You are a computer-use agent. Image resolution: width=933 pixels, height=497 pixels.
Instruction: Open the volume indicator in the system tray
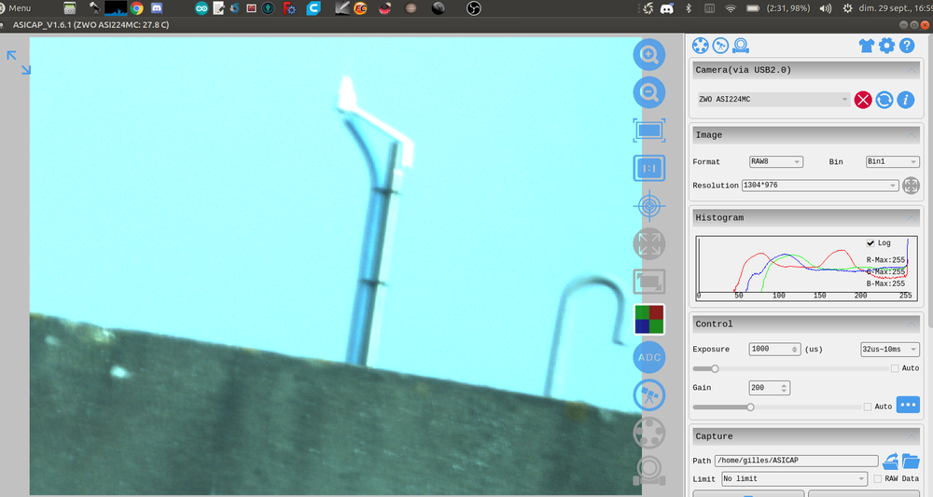point(826,8)
